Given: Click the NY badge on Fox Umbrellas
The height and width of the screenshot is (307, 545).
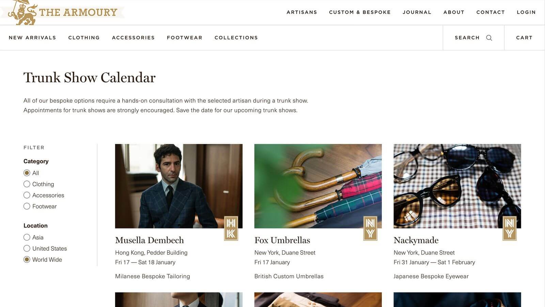Looking at the screenshot, I should [370, 228].
